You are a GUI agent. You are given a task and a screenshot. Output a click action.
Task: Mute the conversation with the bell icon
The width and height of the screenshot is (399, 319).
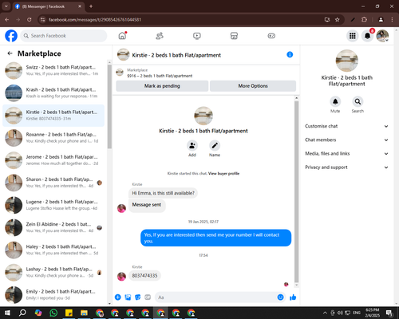coord(335,101)
